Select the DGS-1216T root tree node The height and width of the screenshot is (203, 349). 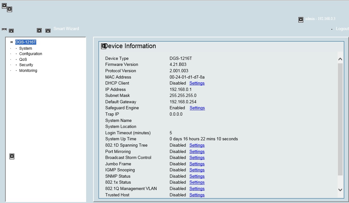(x=26, y=42)
